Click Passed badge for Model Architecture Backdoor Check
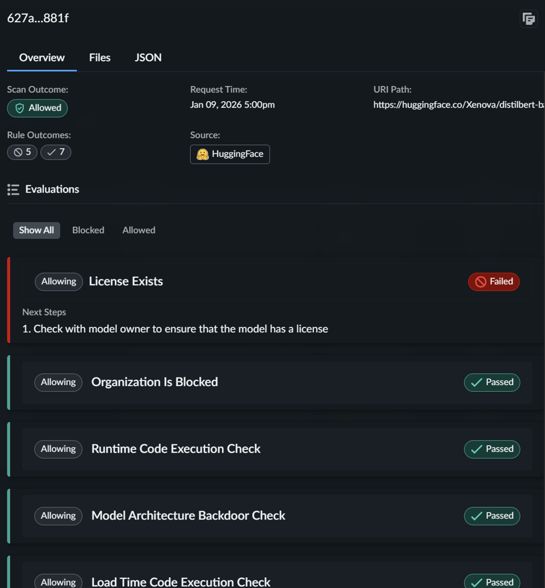This screenshot has width=545, height=588. pos(491,516)
